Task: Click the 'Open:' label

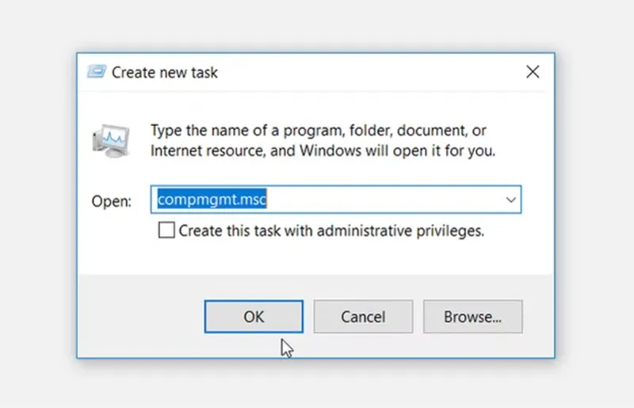Action: (x=111, y=201)
